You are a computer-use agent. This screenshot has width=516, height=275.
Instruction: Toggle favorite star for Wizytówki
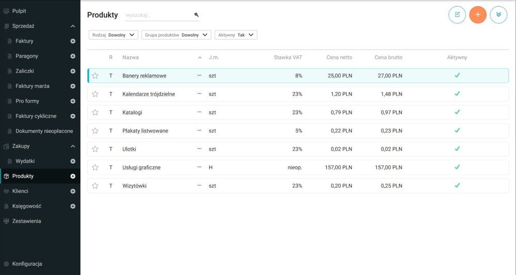tap(95, 186)
